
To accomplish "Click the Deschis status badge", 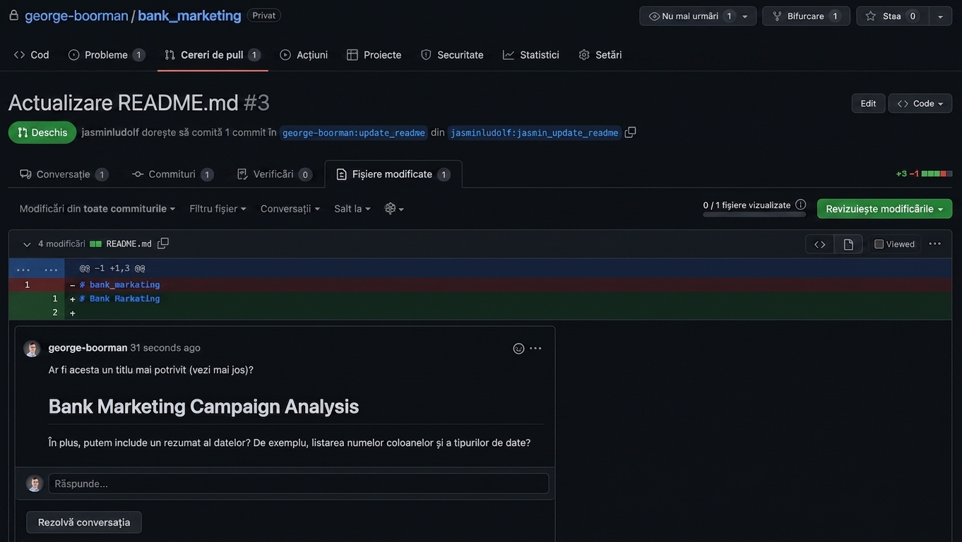I will tap(42, 133).
